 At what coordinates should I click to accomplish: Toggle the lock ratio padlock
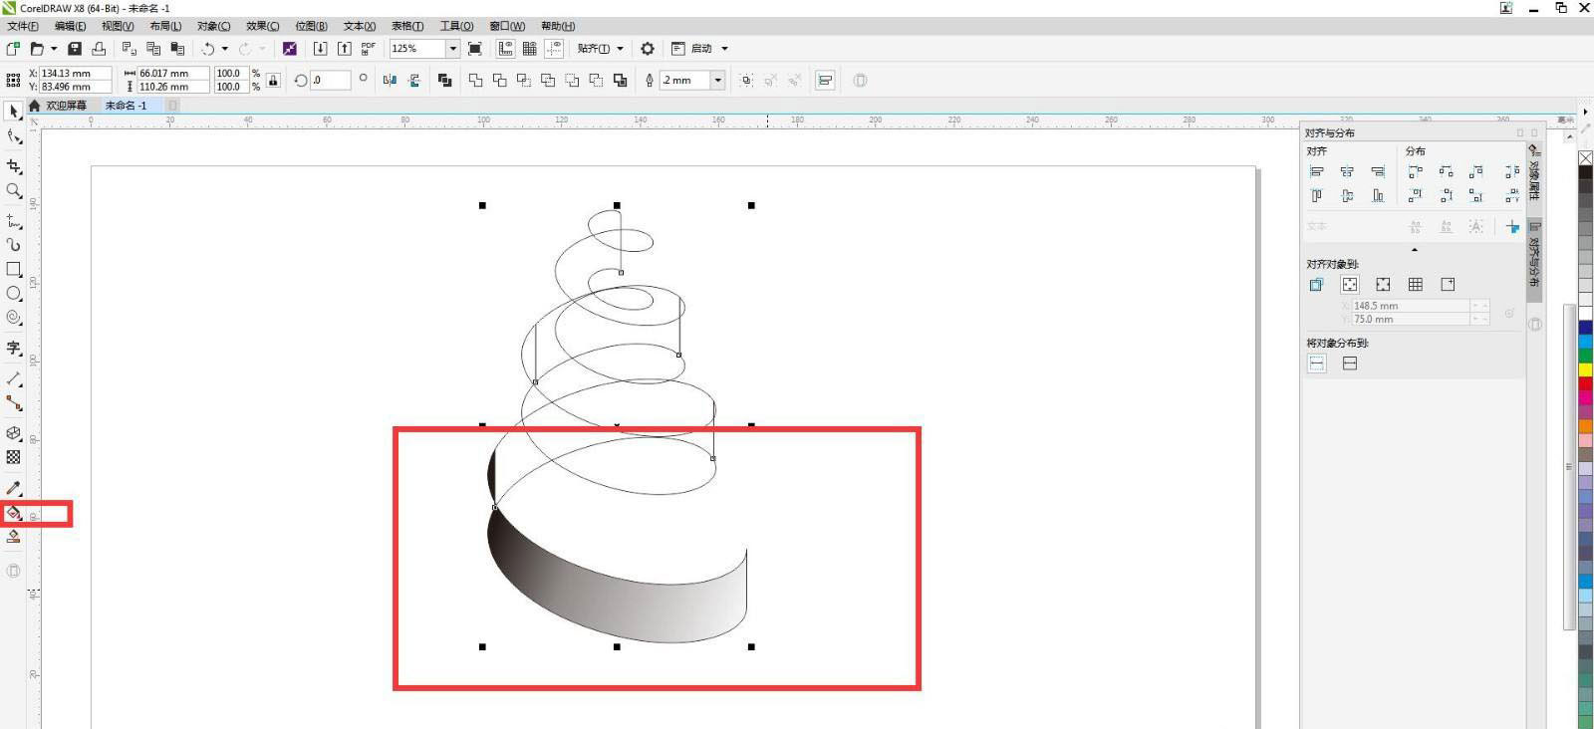point(273,81)
